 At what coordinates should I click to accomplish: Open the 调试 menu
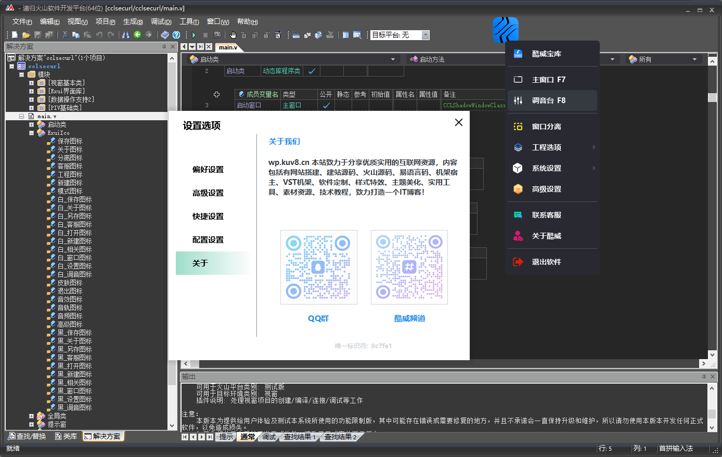click(161, 21)
